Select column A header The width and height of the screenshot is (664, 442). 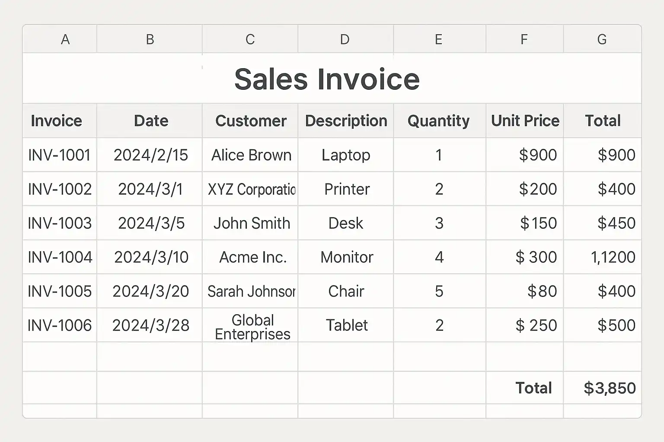point(65,39)
